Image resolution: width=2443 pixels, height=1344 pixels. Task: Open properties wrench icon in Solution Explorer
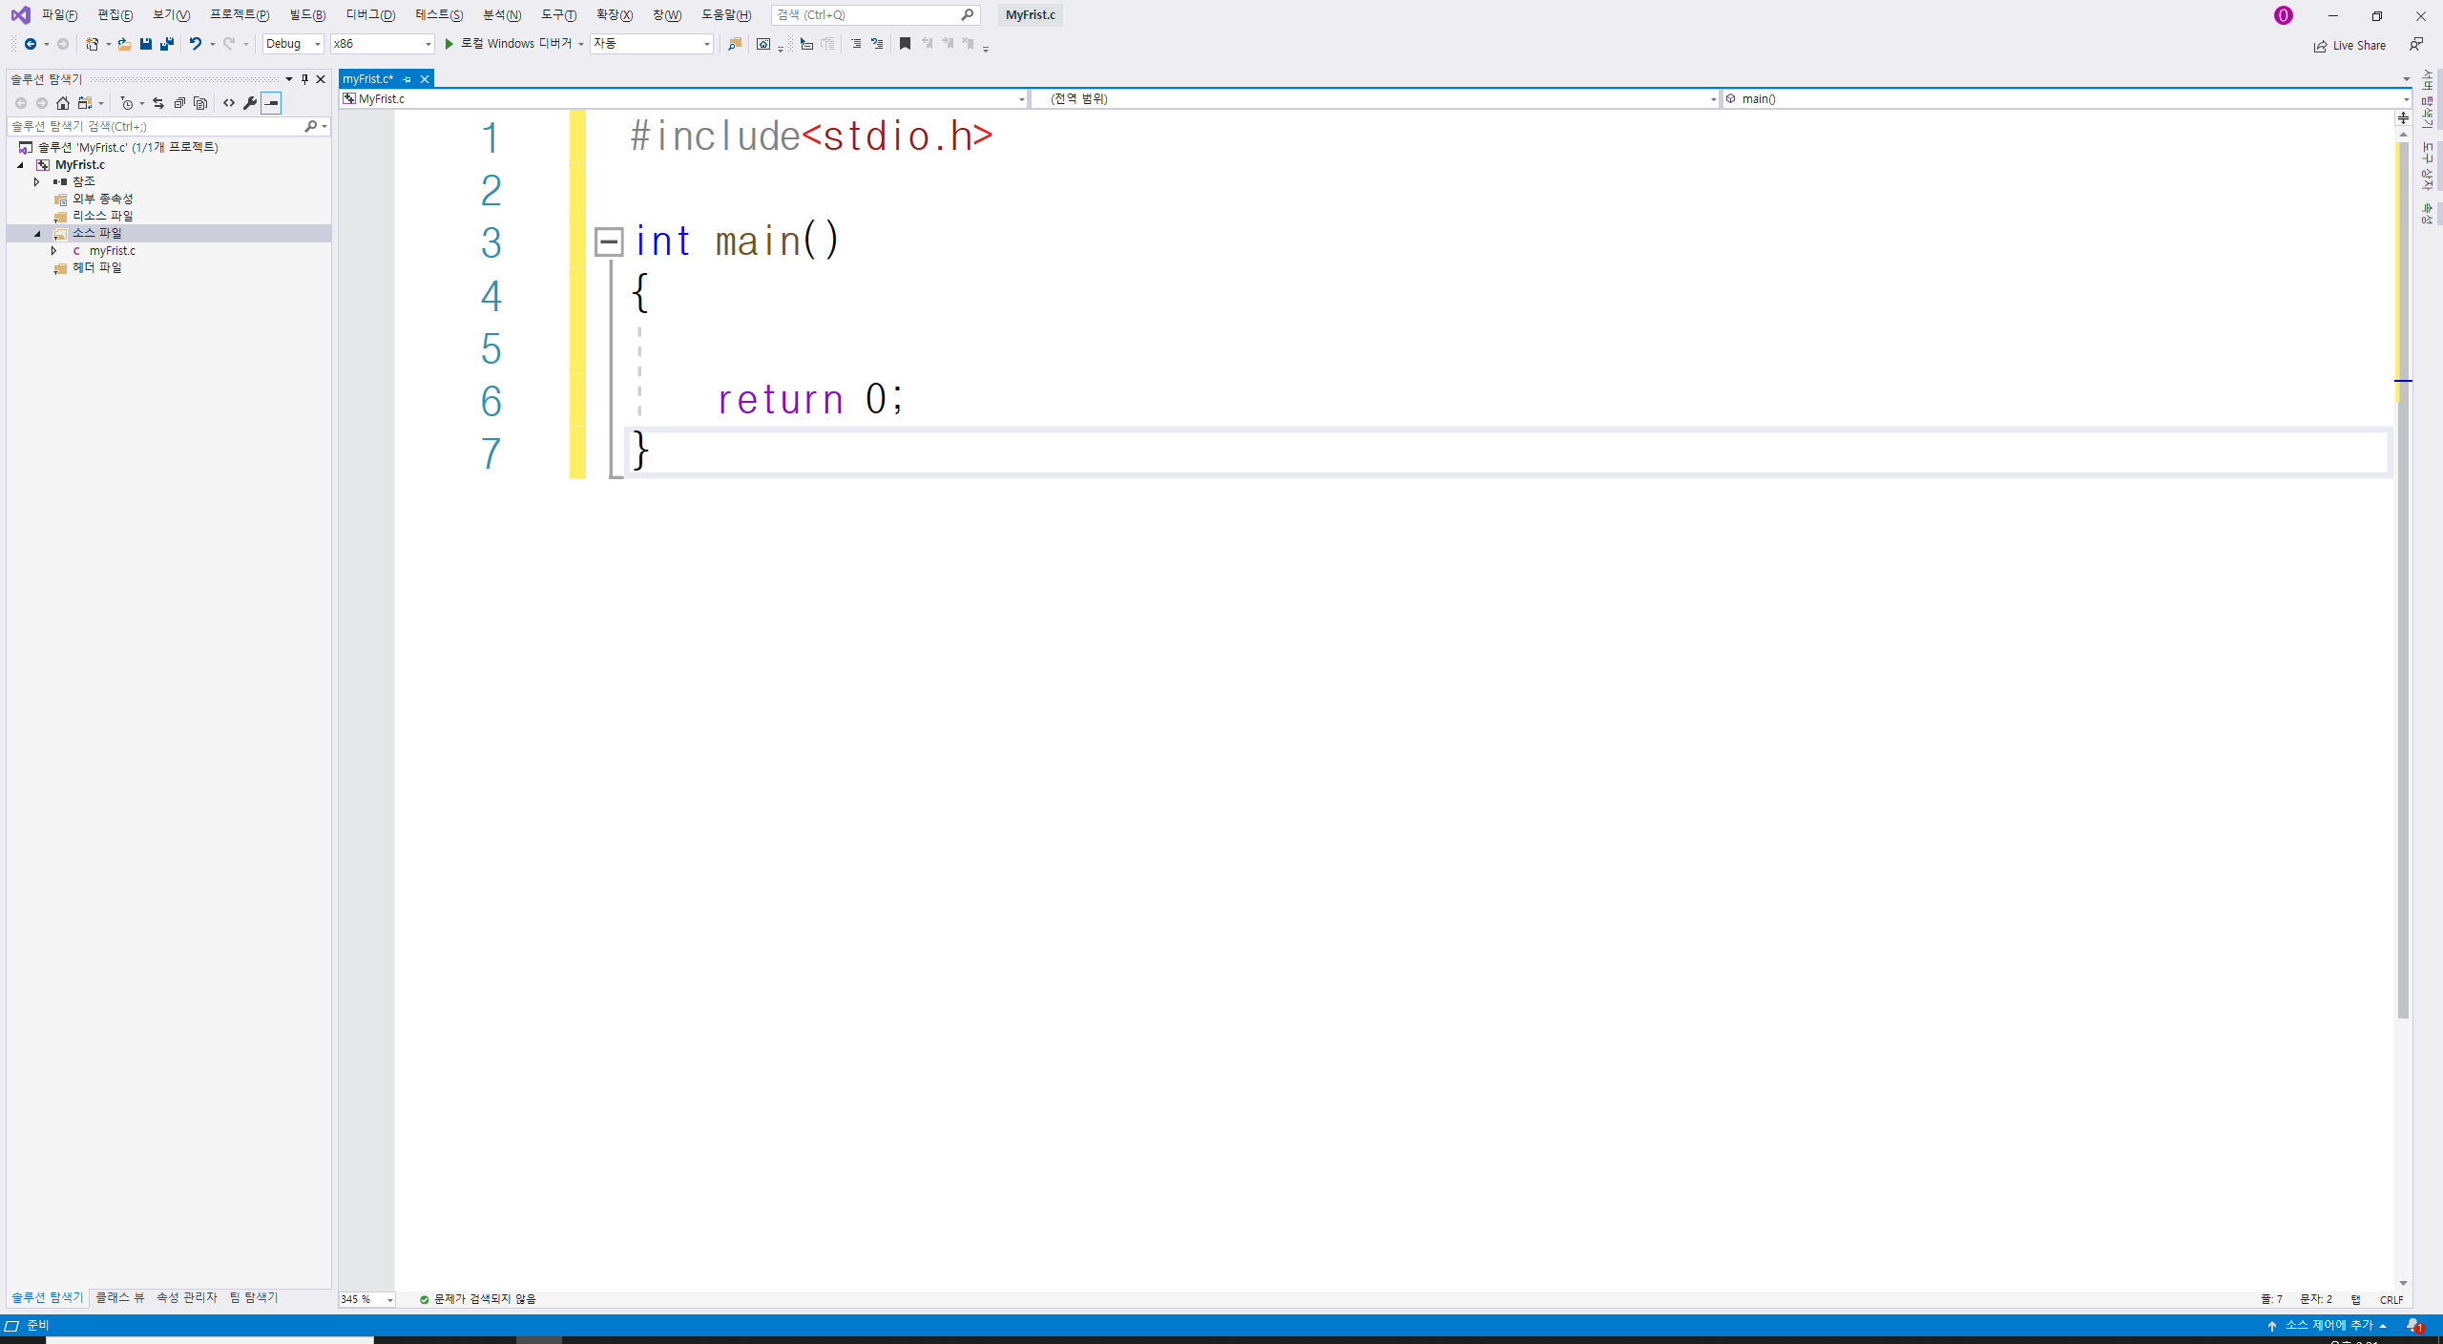click(250, 103)
